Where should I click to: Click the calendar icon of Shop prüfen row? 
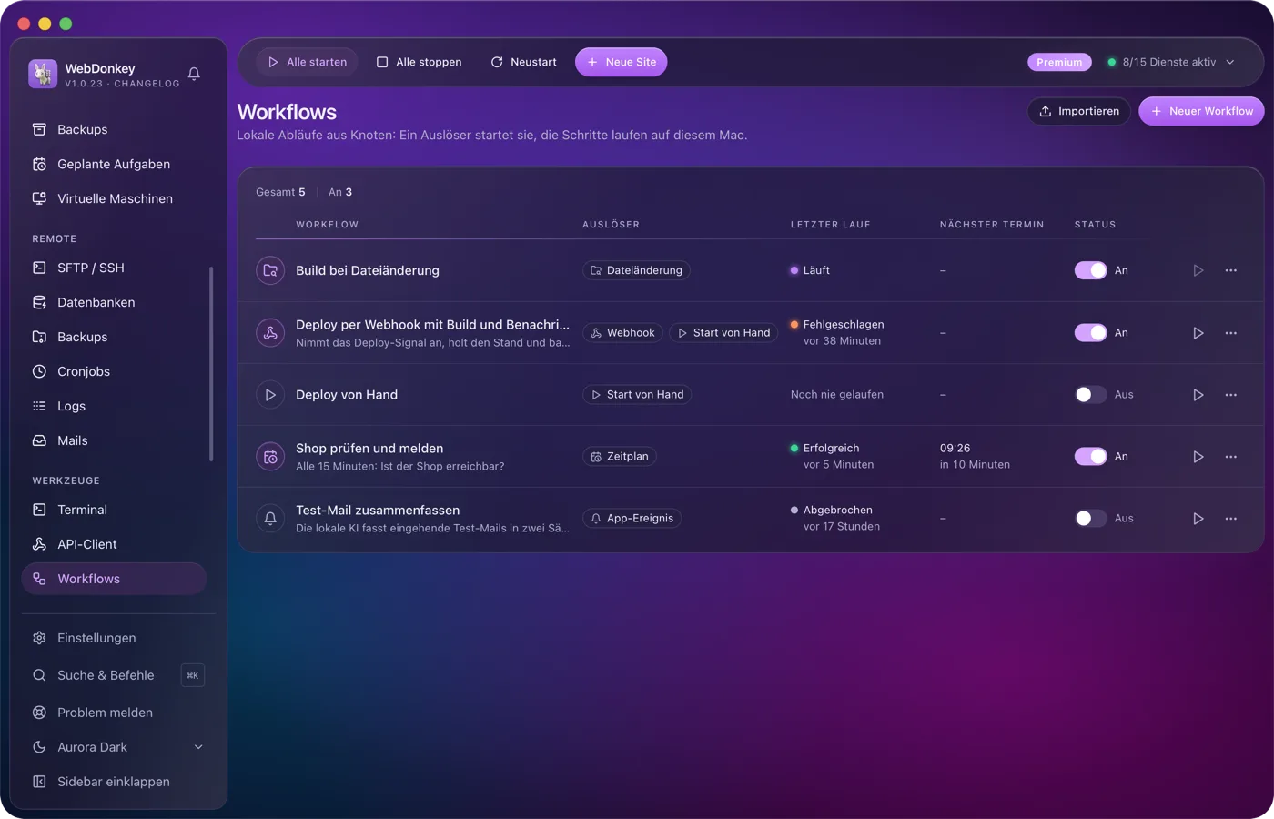point(270,457)
